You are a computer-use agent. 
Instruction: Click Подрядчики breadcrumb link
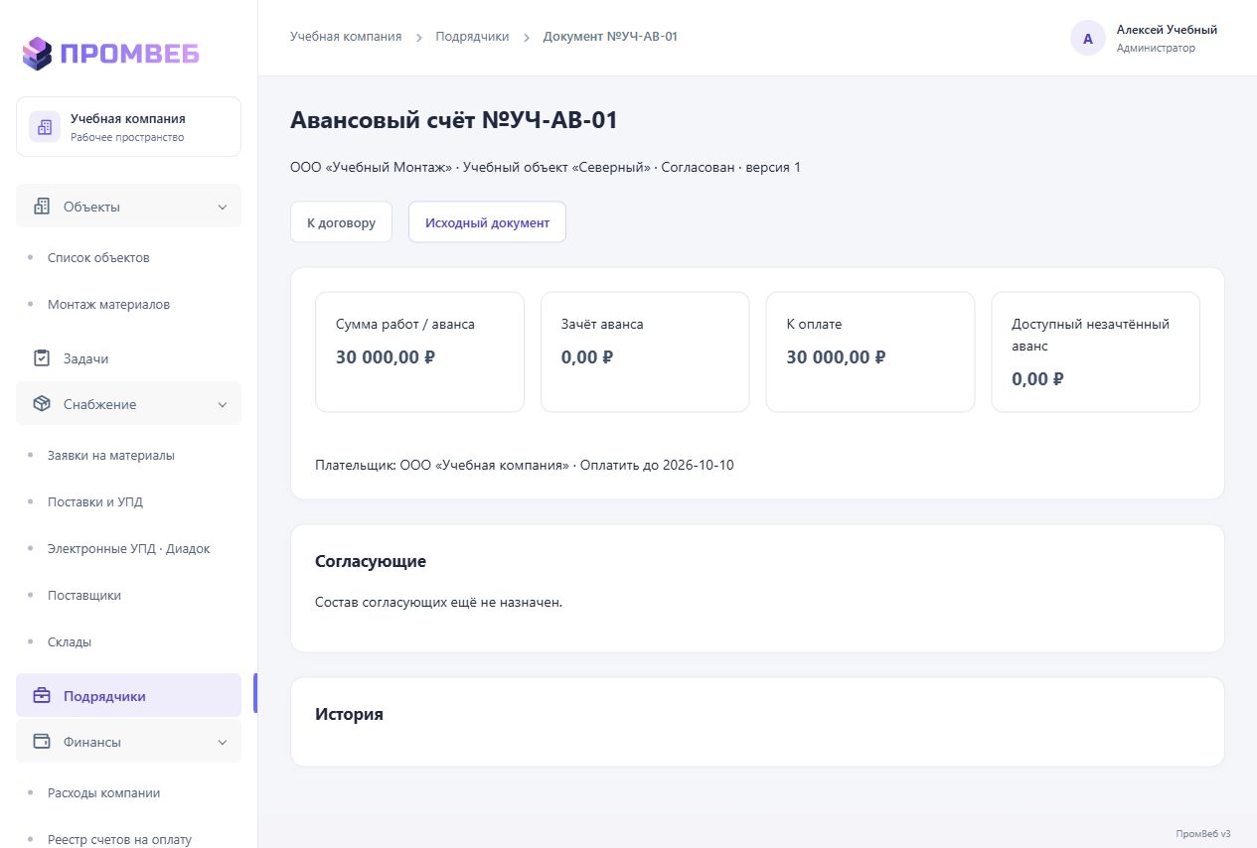[472, 37]
